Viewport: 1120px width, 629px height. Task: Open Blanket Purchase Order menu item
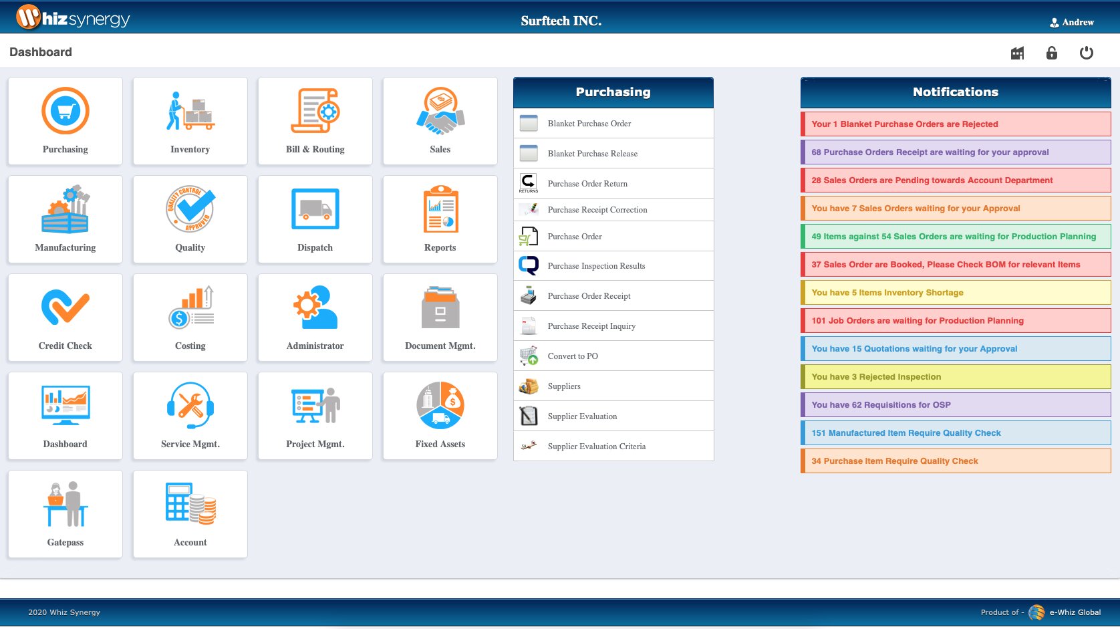pos(589,124)
